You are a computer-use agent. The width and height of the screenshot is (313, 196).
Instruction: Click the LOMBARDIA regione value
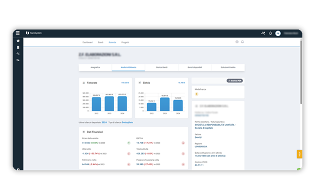pos(201,147)
